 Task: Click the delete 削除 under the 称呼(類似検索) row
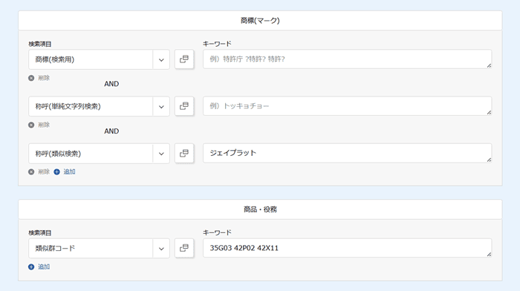39,171
